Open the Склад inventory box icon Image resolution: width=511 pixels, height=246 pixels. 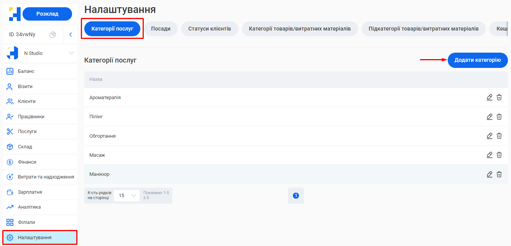[9, 146]
